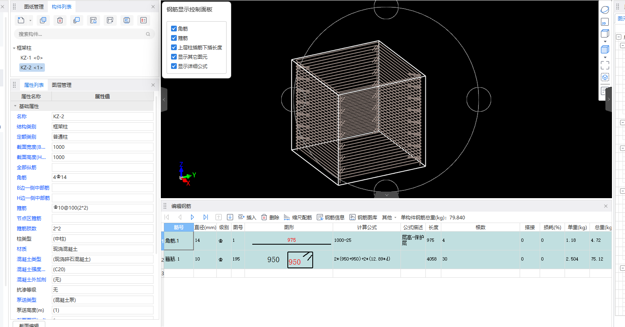Click the blue-lined list icon in component toolbar
This screenshot has height=327, width=625.
coord(127,20)
